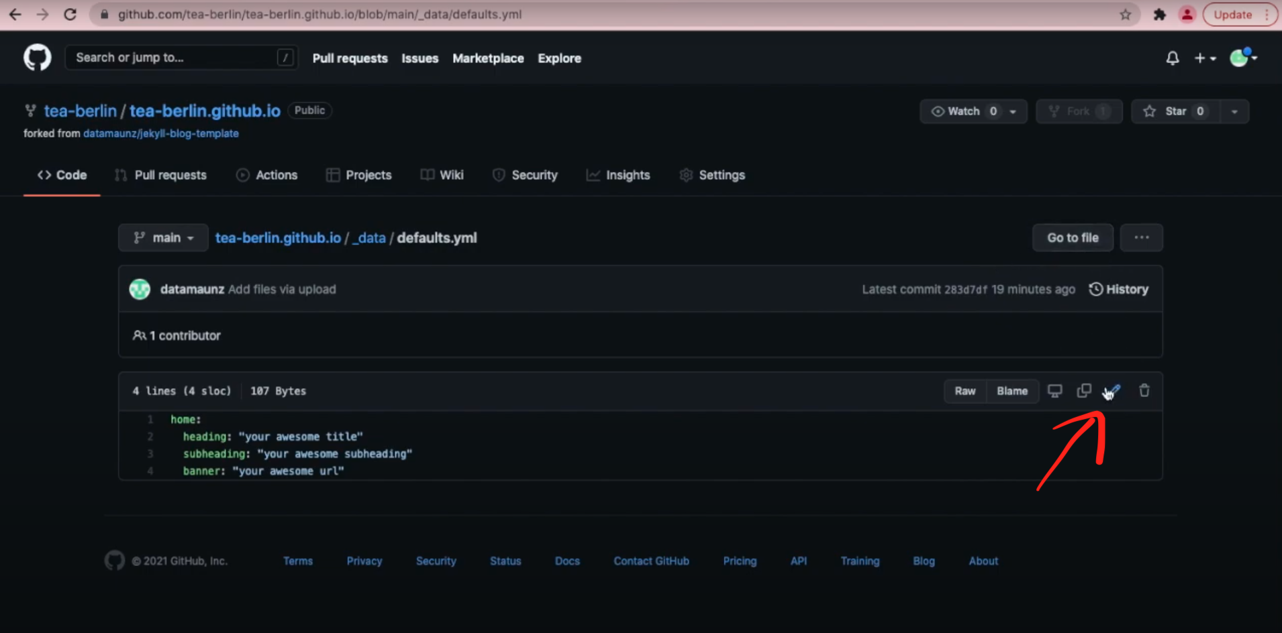Open the Blame view
This screenshot has width=1282, height=633.
(x=1012, y=391)
